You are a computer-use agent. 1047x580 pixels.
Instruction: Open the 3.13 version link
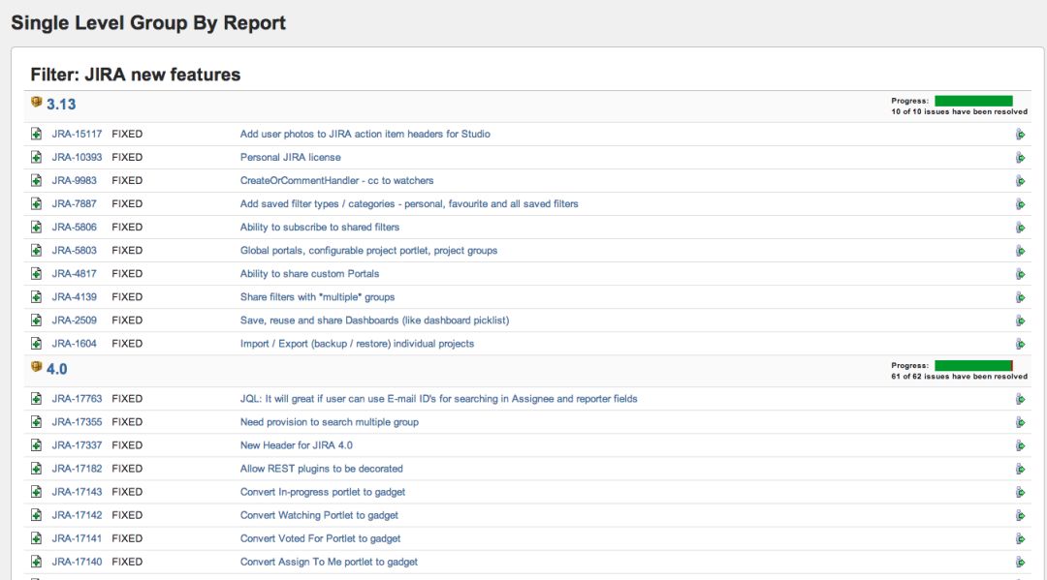click(61, 104)
